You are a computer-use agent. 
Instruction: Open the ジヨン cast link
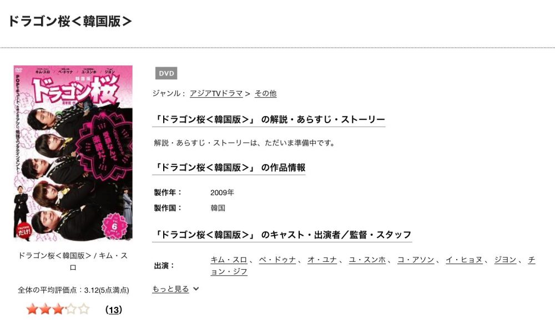[x=505, y=260]
